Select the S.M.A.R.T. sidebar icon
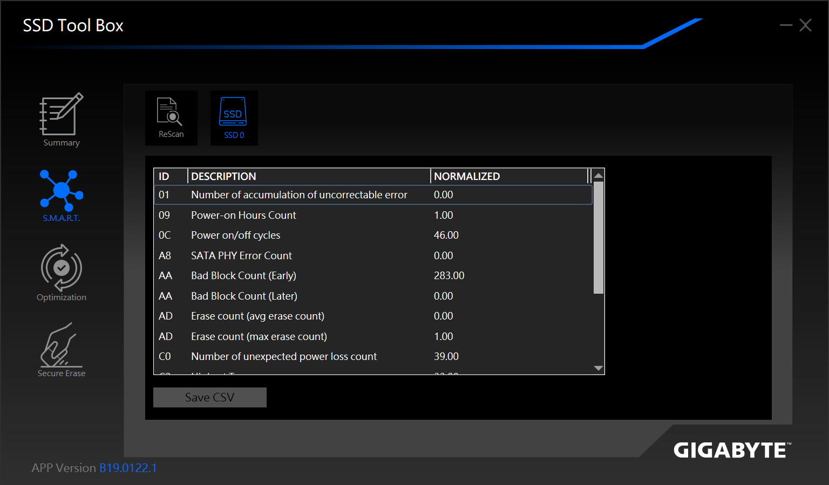Viewport: 829px width, 485px height. point(62,195)
